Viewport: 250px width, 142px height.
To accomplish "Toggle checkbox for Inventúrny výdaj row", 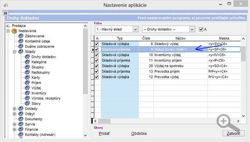I will (97, 55).
